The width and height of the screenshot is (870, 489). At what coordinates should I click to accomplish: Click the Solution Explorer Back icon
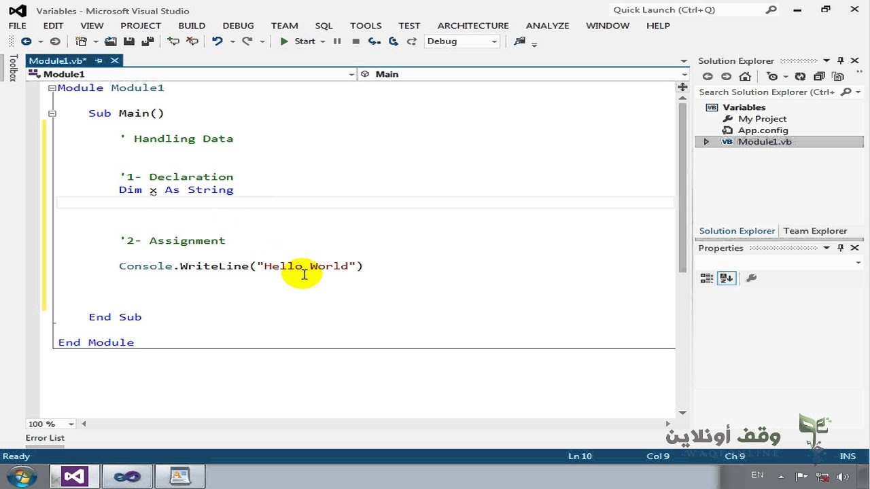(708, 77)
